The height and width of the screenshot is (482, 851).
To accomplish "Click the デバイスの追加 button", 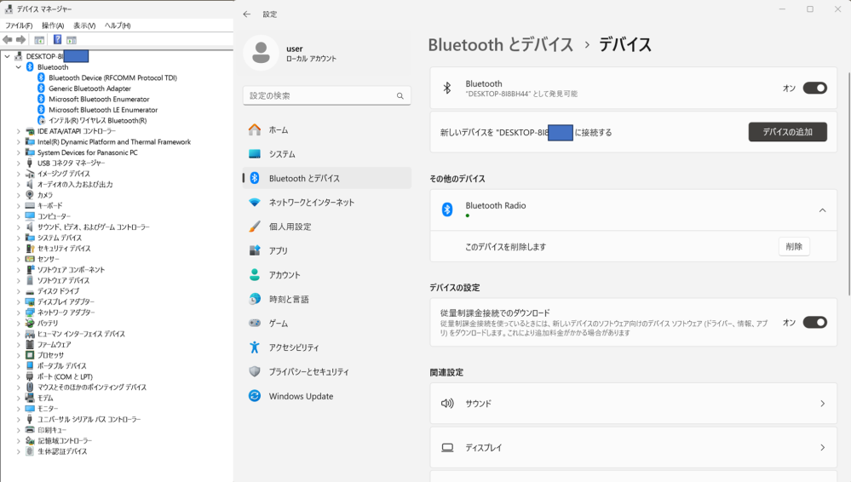I will click(x=787, y=132).
